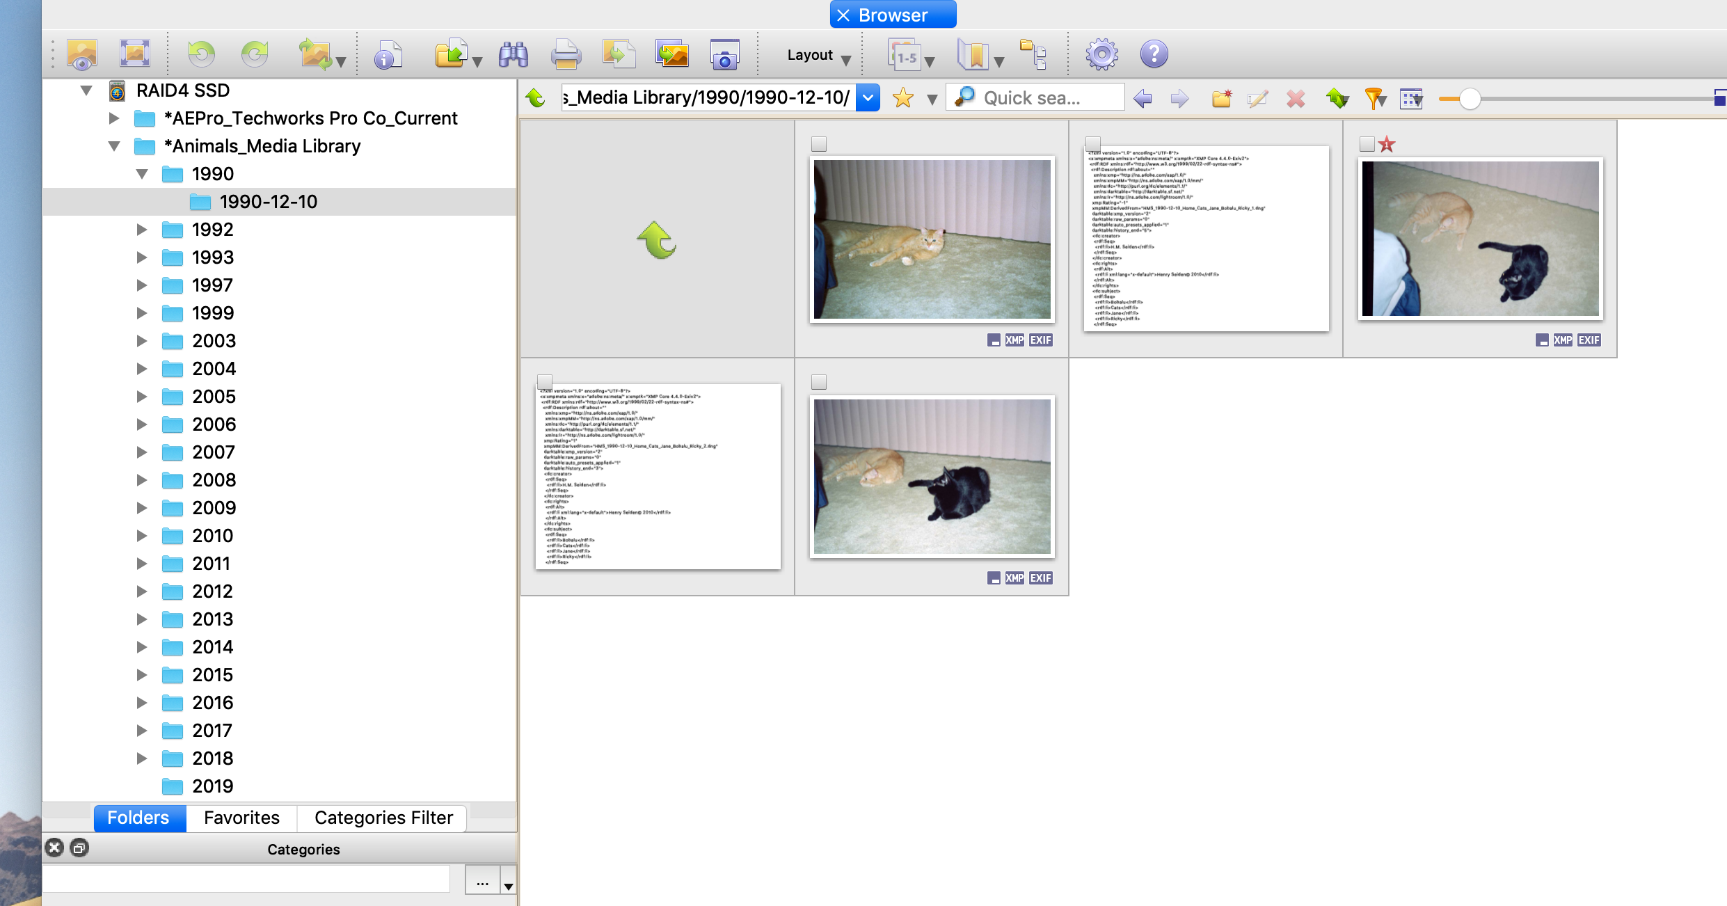Image resolution: width=1727 pixels, height=906 pixels.
Task: Switch to the Favorites tab
Action: tap(241, 818)
